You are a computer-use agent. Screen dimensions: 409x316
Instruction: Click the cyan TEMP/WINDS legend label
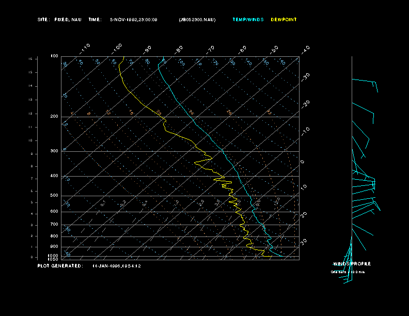click(248, 20)
